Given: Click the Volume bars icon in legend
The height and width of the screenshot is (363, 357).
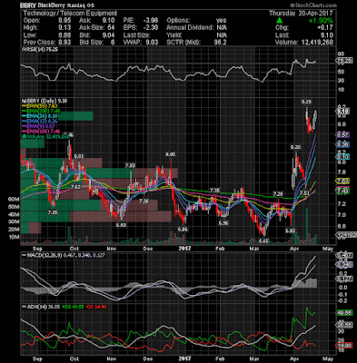Looking at the screenshot, I should 22,137.
